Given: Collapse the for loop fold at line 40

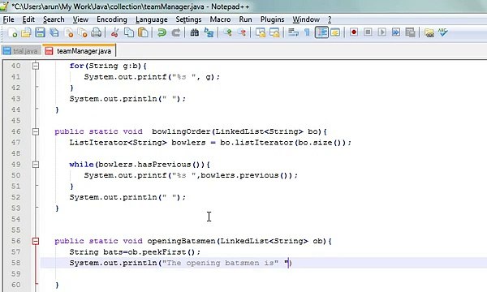Looking at the screenshot, I should click(x=36, y=66).
